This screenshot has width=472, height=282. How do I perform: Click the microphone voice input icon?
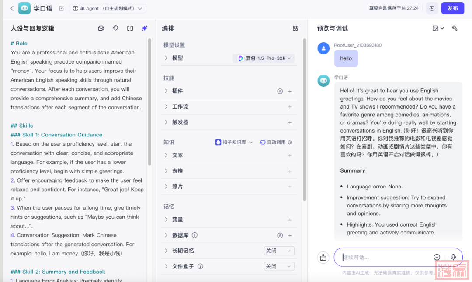tap(453, 257)
